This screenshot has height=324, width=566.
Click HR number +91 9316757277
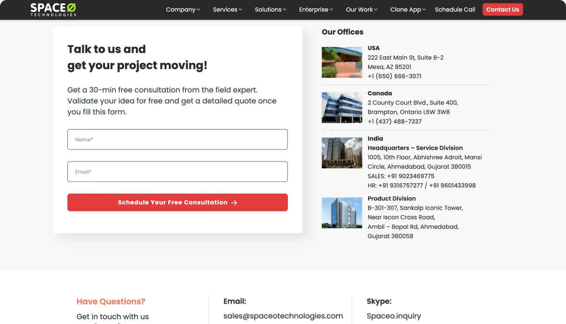[x=401, y=185]
